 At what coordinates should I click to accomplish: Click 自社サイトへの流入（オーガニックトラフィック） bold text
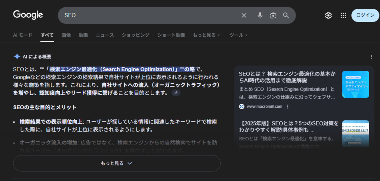click(x=161, y=85)
